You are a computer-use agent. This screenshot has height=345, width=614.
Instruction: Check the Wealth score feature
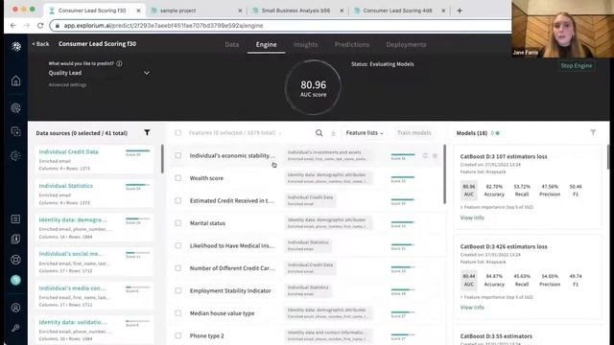(x=178, y=178)
